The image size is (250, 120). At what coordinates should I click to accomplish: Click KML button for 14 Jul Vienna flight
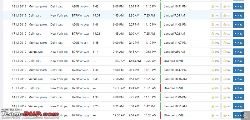click(215, 106)
